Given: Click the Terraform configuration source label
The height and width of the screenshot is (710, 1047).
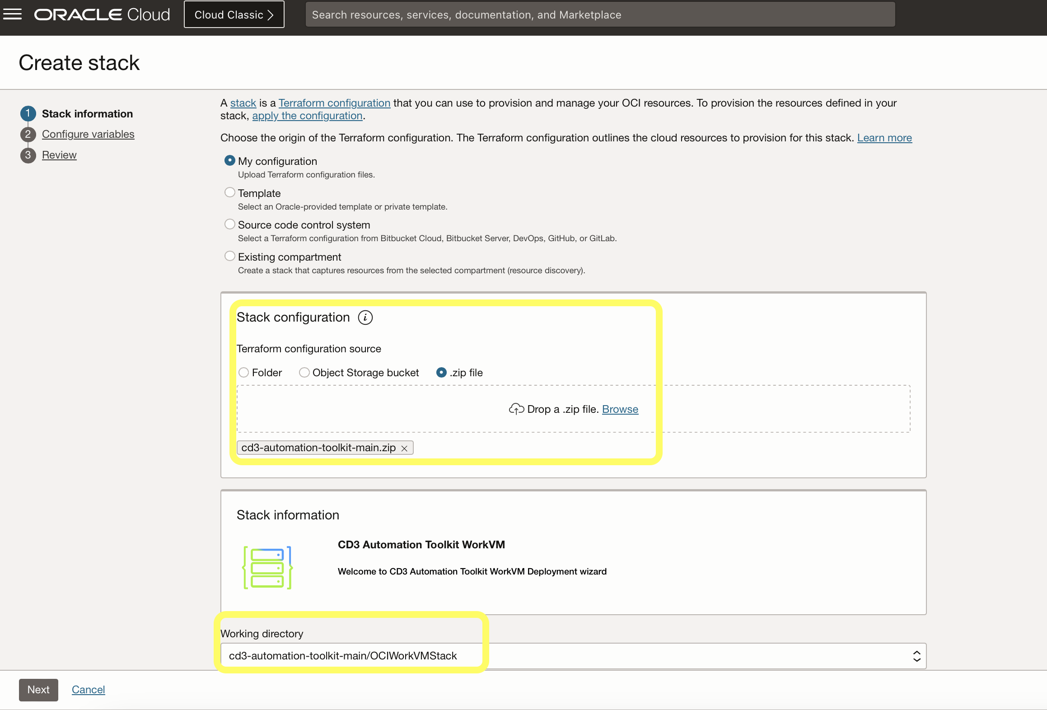Looking at the screenshot, I should click(x=309, y=349).
